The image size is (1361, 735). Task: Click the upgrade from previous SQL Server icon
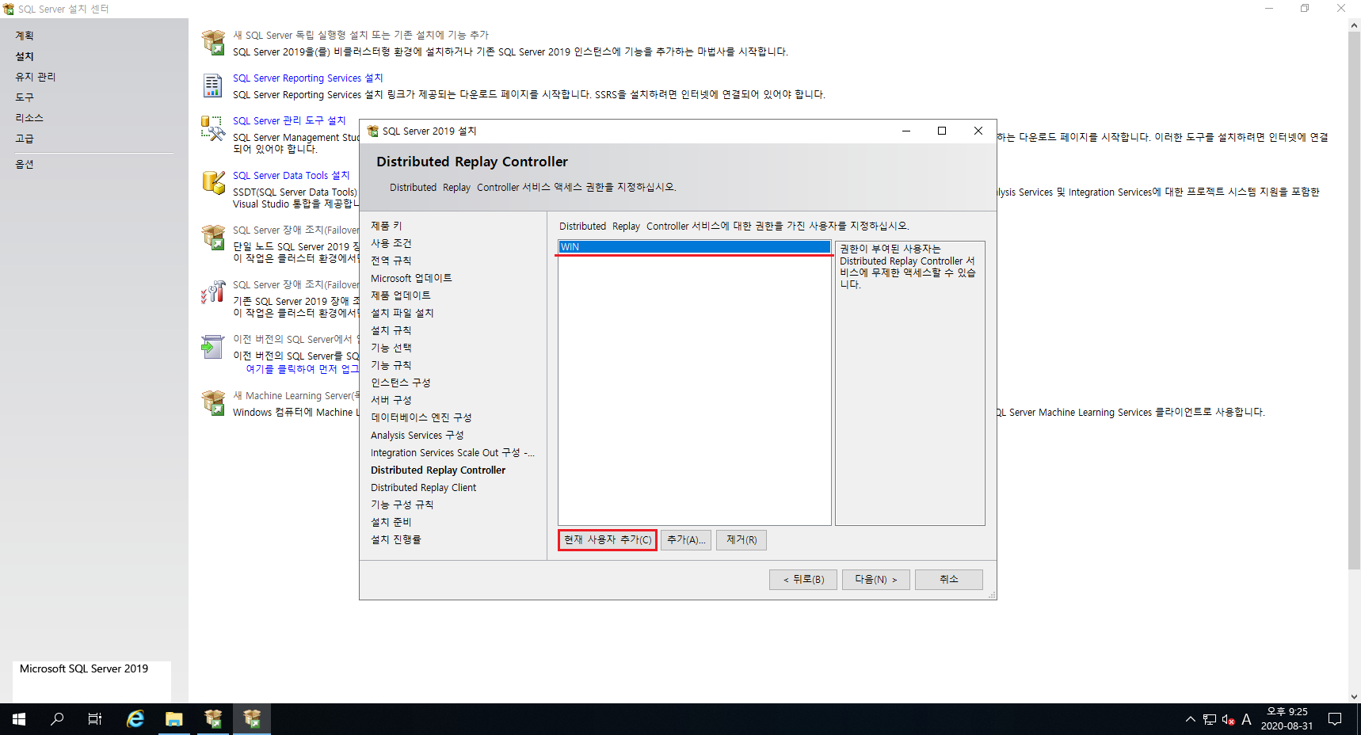point(213,347)
